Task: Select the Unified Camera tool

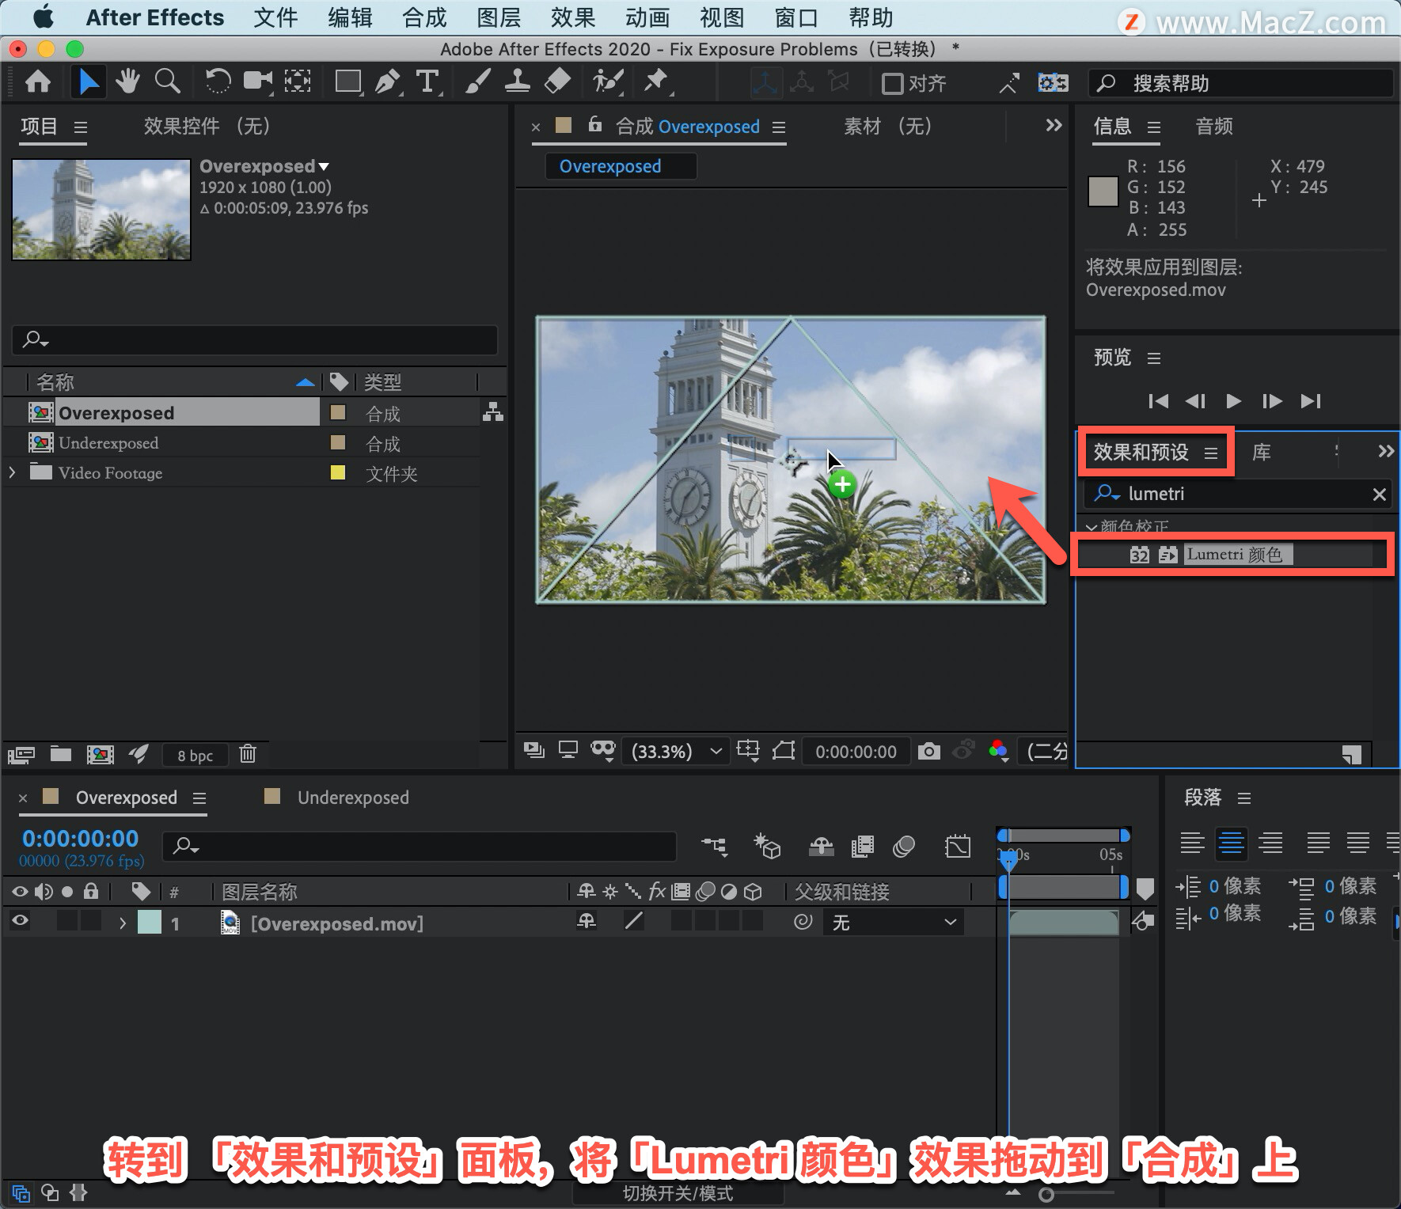Action: 258,81
